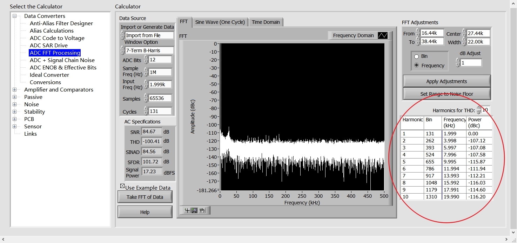The width and height of the screenshot is (517, 243).
Task: Expand the Amplifier and Comparators tree node
Action: pyautogui.click(x=15, y=90)
